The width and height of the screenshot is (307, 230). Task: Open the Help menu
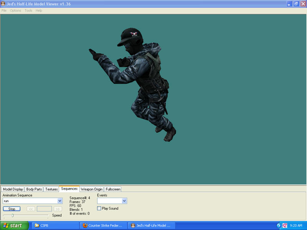(39, 11)
